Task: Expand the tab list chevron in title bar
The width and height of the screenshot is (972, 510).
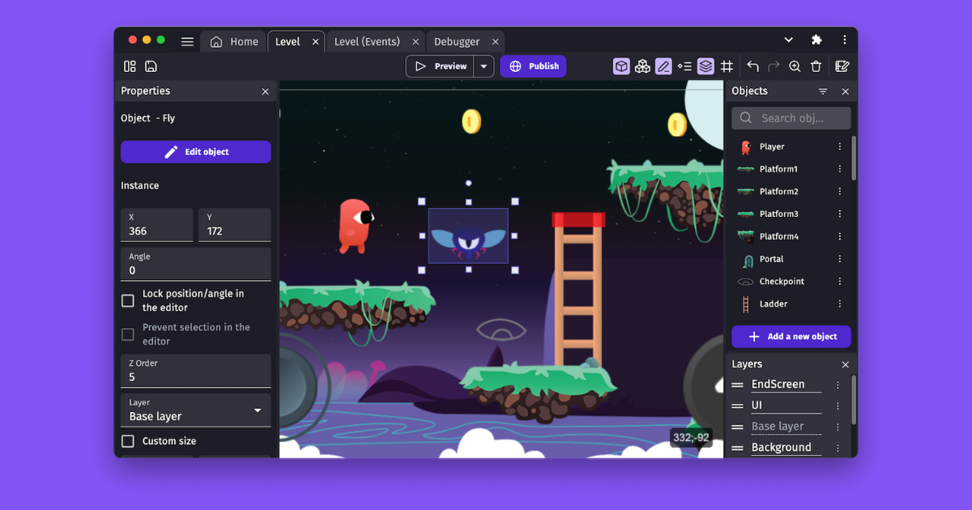Action: point(788,40)
